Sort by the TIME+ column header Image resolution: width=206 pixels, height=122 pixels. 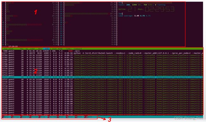(x=68, y=49)
